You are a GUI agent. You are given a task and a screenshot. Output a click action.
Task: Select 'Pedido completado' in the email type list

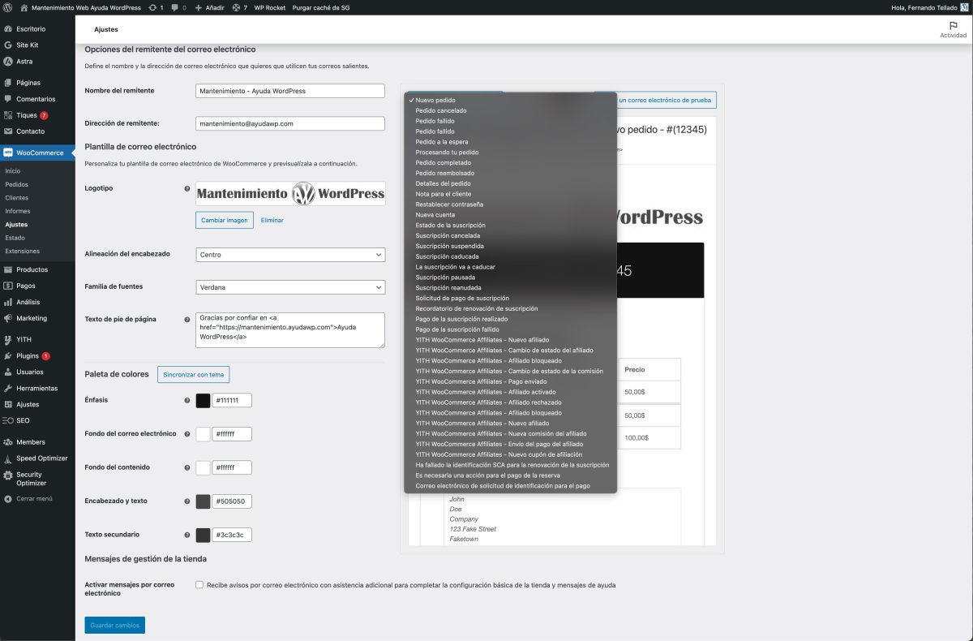coord(443,162)
